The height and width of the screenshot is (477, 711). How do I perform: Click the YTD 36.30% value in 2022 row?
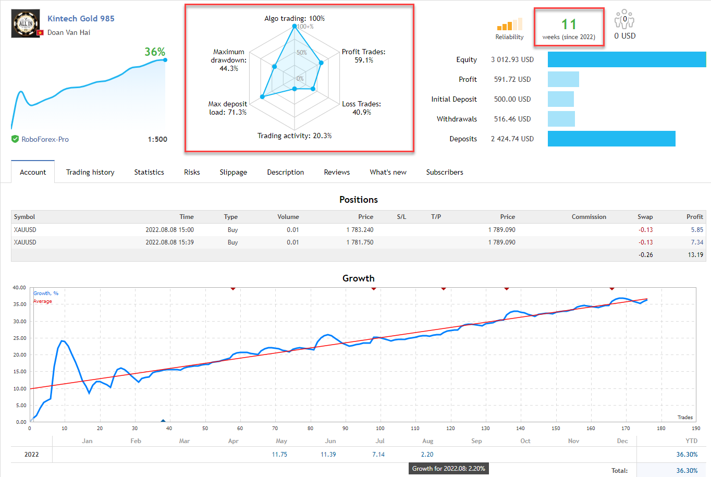(687, 455)
